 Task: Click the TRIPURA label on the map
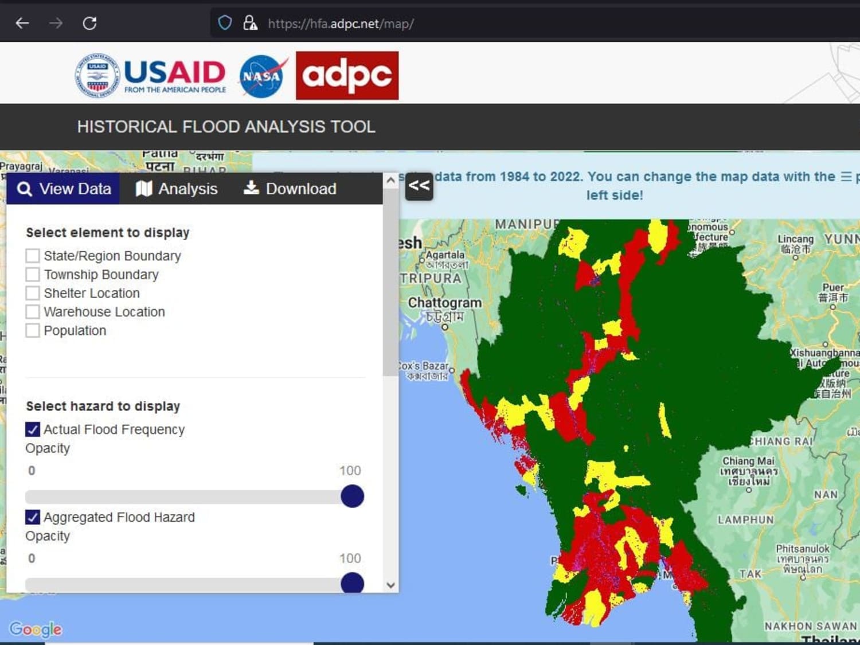pos(431,279)
